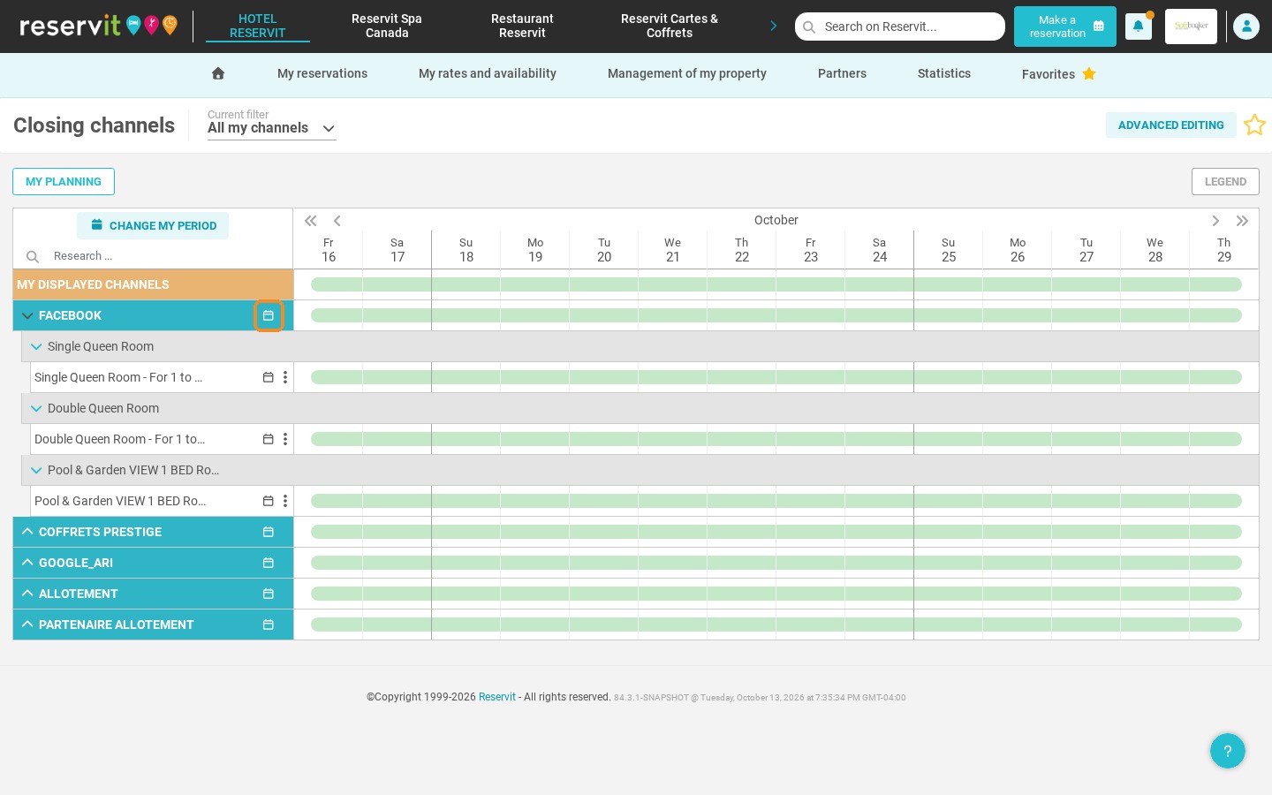
Task: Click the home icon in navigation bar
Action: coord(218,73)
